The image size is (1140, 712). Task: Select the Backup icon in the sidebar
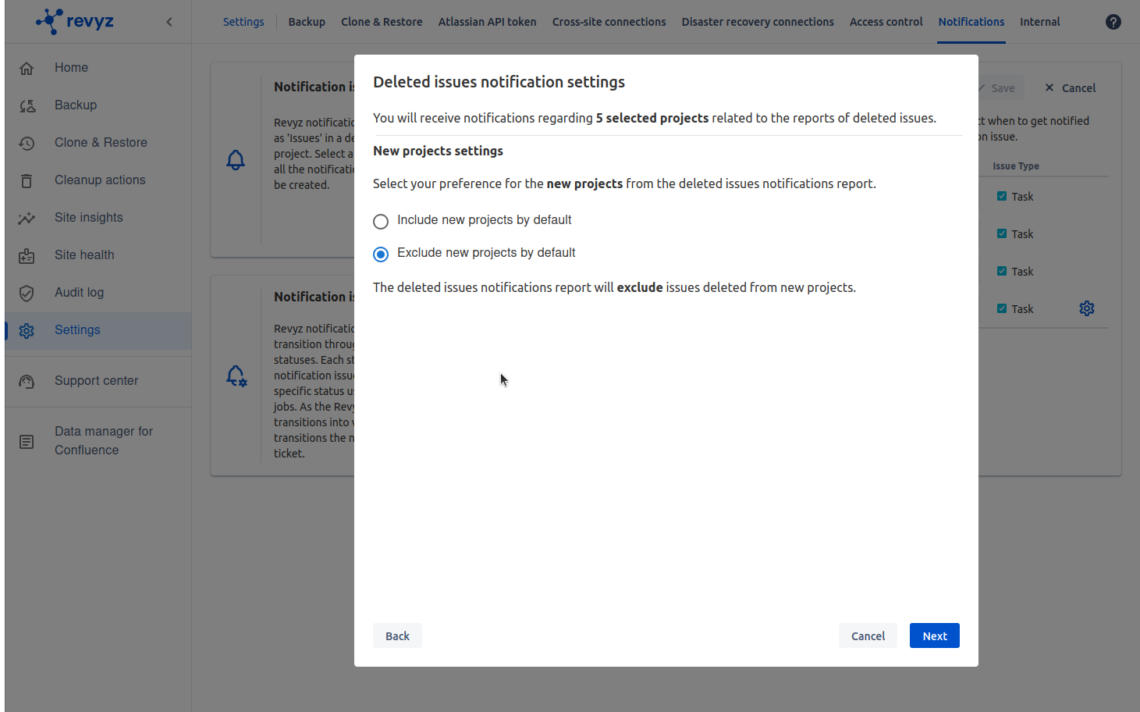[x=27, y=105]
